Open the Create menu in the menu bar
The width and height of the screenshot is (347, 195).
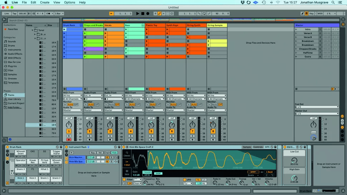[x=45, y=2]
